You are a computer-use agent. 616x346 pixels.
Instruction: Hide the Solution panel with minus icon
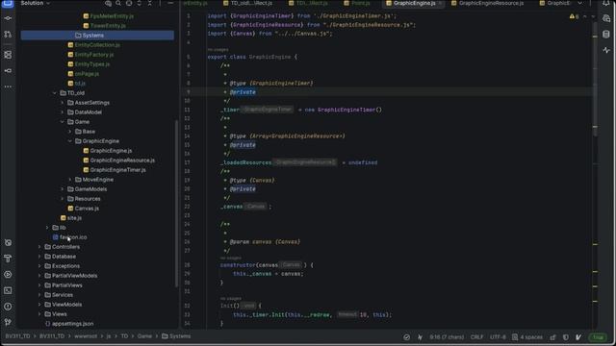170,3
